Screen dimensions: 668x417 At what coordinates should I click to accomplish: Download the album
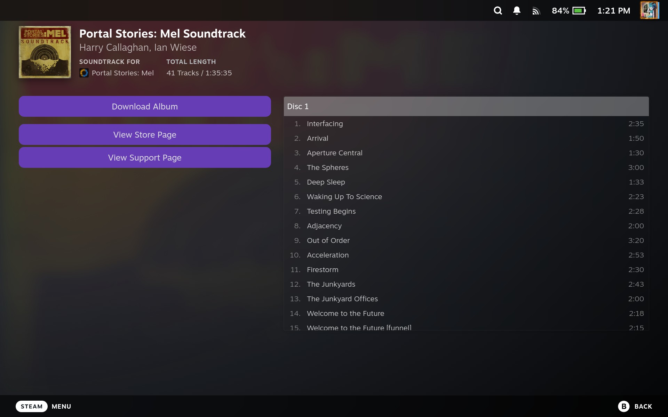point(145,106)
